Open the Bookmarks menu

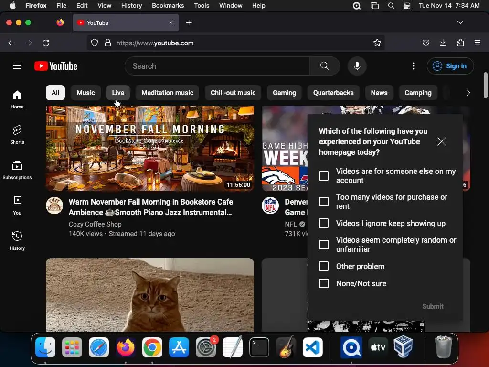pos(168,6)
